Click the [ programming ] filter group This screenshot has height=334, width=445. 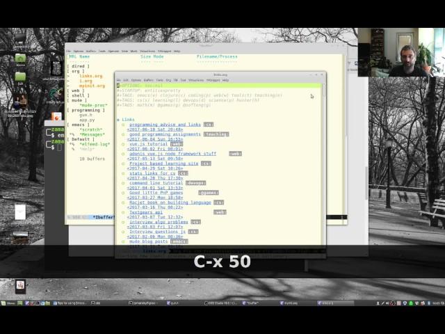tap(86, 110)
